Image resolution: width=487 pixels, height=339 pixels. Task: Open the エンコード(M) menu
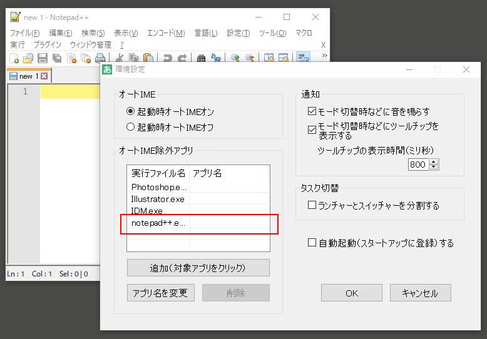point(166,33)
